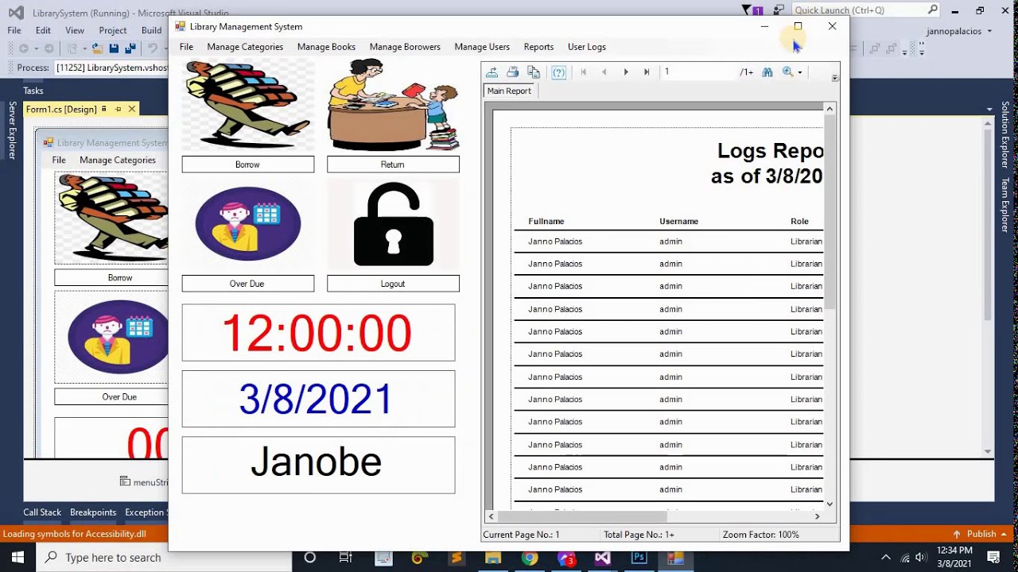
Task: Open jannopalacios account dropdown
Action: click(x=960, y=31)
